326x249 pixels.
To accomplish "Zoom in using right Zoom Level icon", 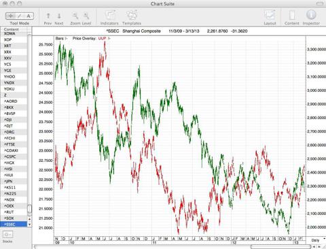I will click(86, 16).
